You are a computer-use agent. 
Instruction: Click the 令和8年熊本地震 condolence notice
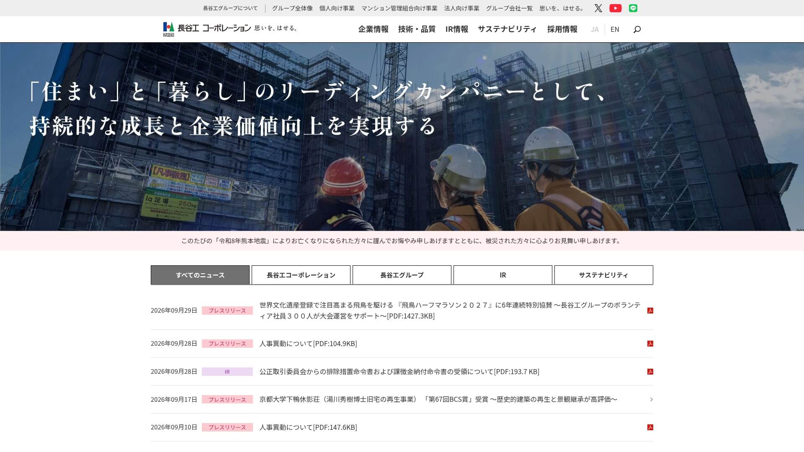click(x=402, y=241)
